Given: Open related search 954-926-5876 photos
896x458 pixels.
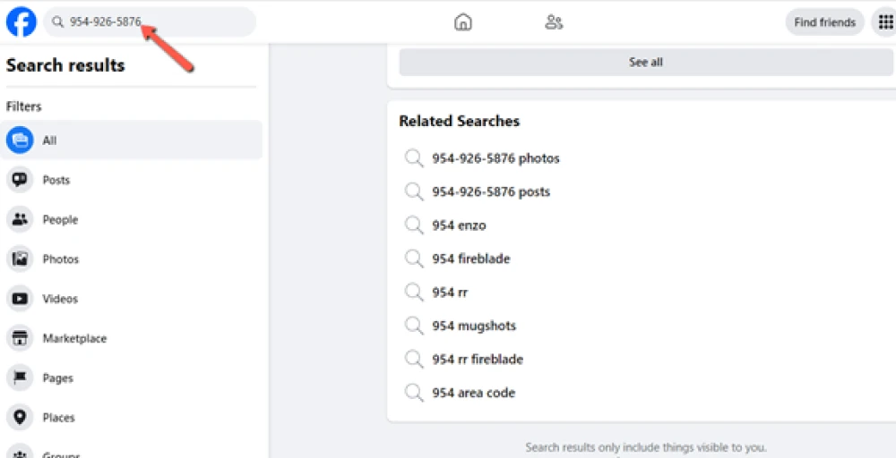Looking at the screenshot, I should click(496, 158).
